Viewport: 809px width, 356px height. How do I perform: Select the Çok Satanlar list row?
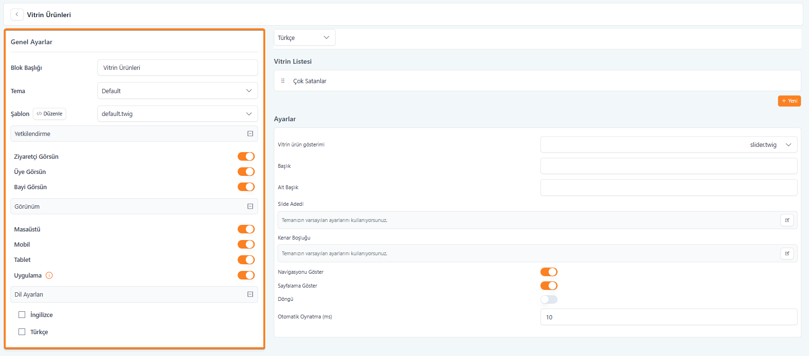point(538,81)
